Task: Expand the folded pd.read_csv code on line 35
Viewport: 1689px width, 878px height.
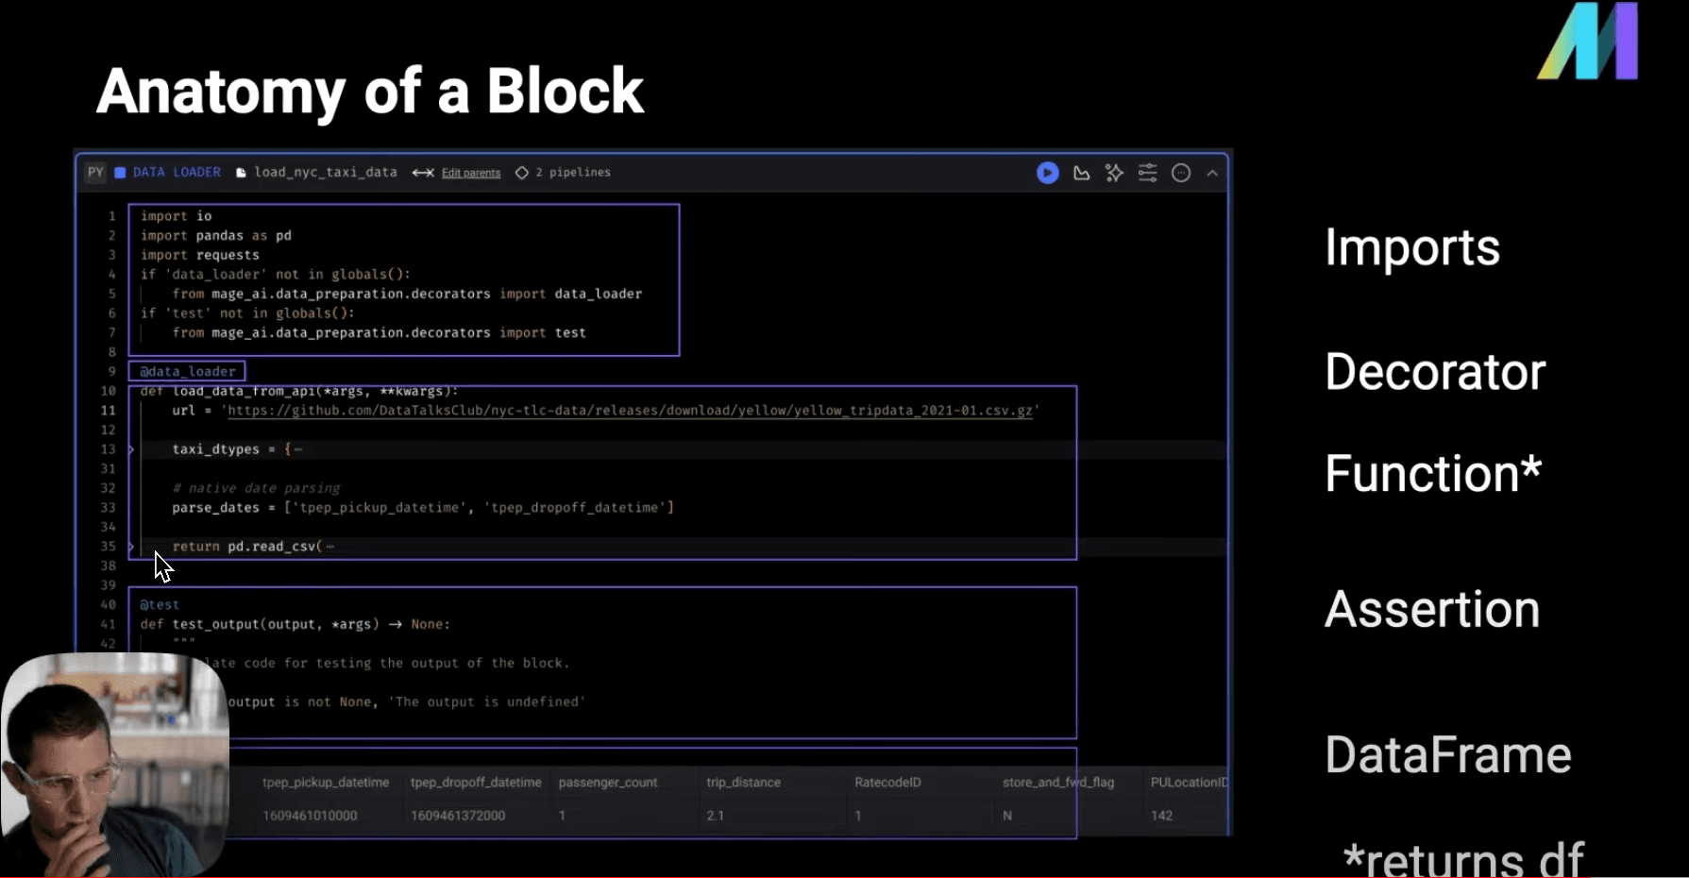Action: [x=131, y=547]
